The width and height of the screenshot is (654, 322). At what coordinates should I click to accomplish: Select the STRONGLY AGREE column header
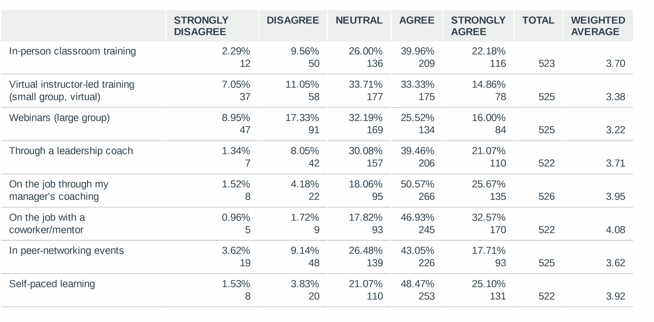tap(478, 26)
